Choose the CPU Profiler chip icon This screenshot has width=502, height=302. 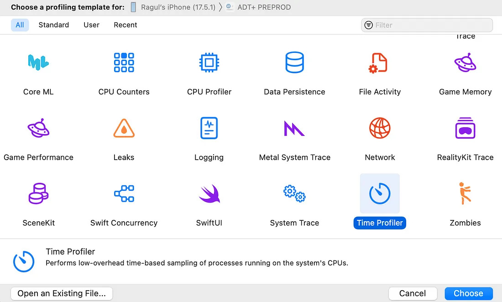pyautogui.click(x=209, y=62)
